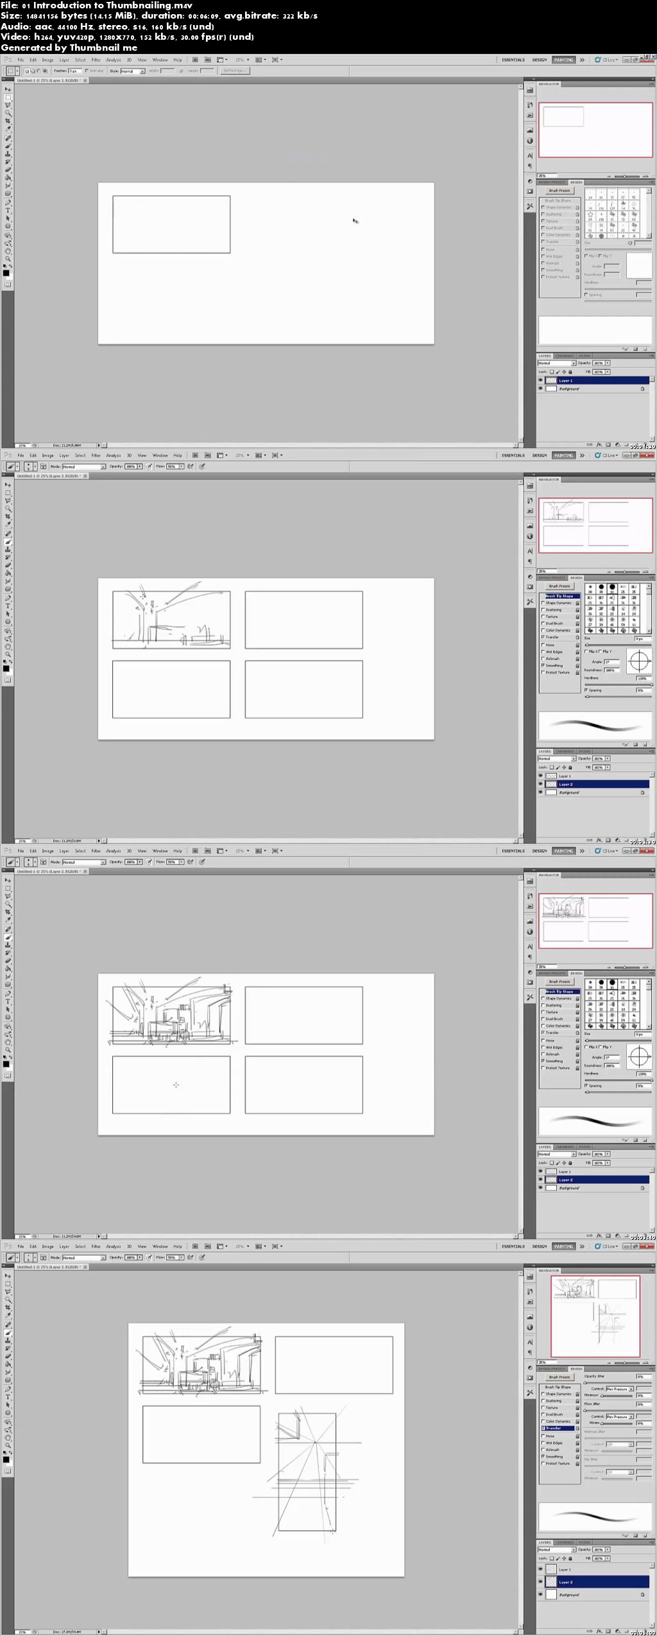Uncheck the Transfer option in fourth frame
This screenshot has width=657, height=1636.
544,1428
